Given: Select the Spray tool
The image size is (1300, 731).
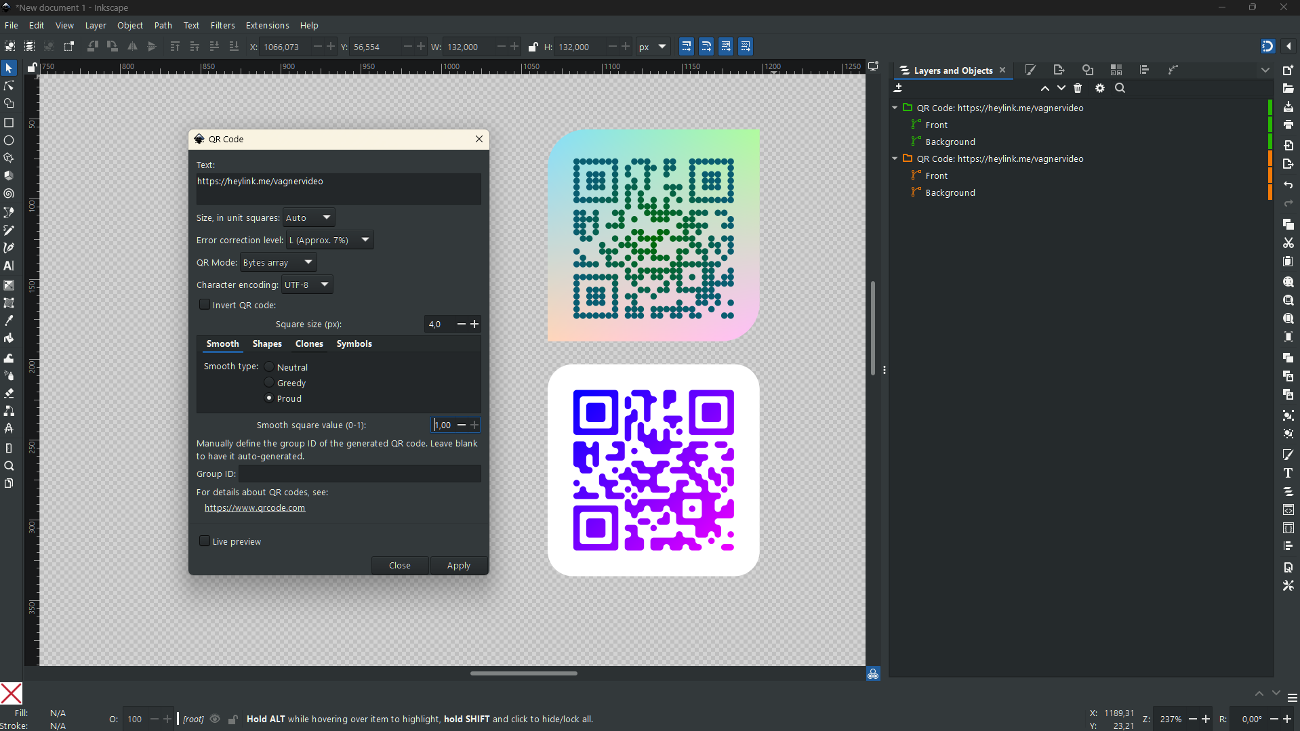Looking at the screenshot, I should pos(9,375).
